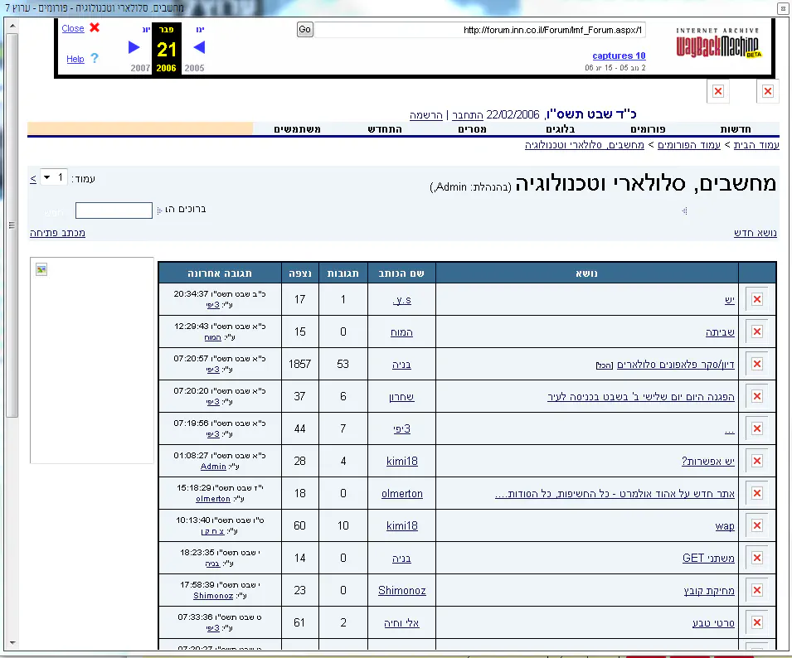Go to previous capture with left blue arrow
This screenshot has width=792, height=658.
coord(199,47)
